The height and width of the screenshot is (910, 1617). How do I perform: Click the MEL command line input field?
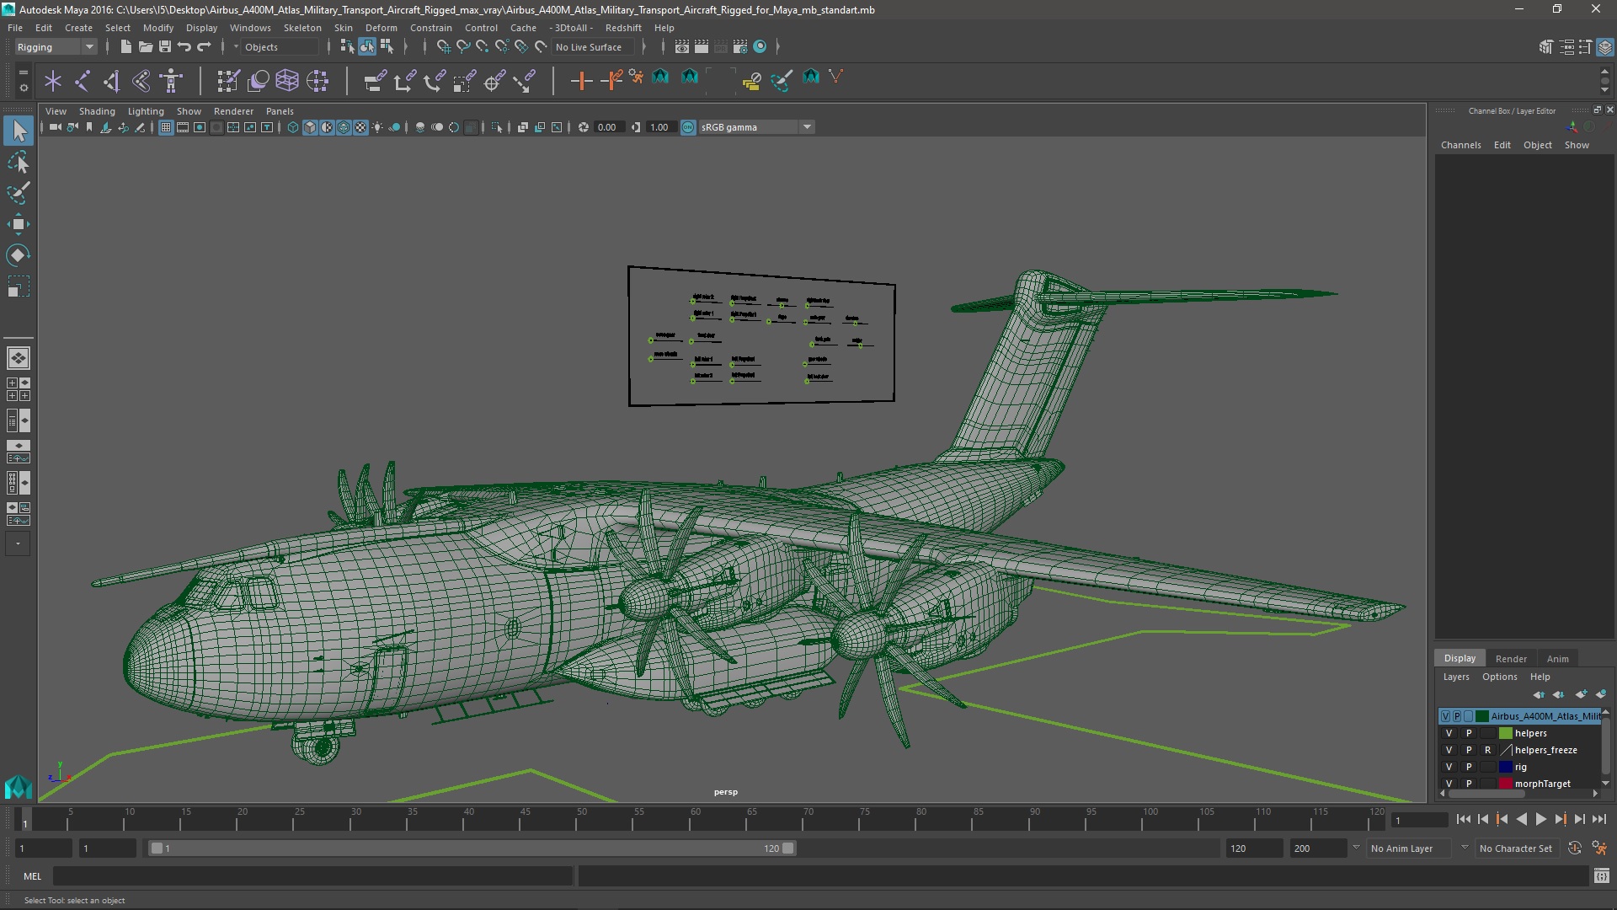pyautogui.click(x=313, y=877)
